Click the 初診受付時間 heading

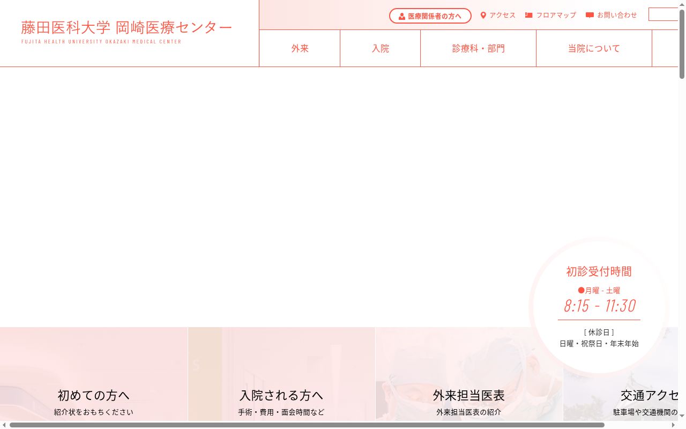click(x=599, y=271)
